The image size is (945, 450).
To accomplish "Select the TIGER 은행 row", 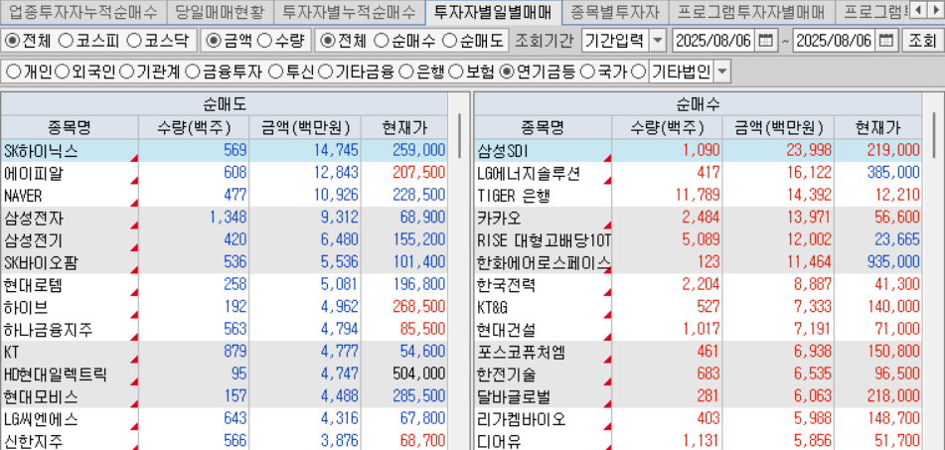I will (x=698, y=196).
